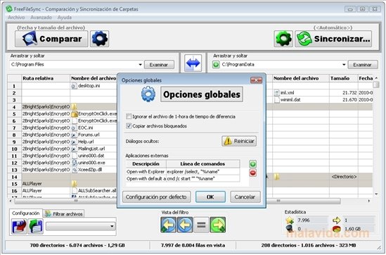Enable ignoring 1-hour time difference checkbox
This screenshot has height=255, width=386.
(129, 116)
